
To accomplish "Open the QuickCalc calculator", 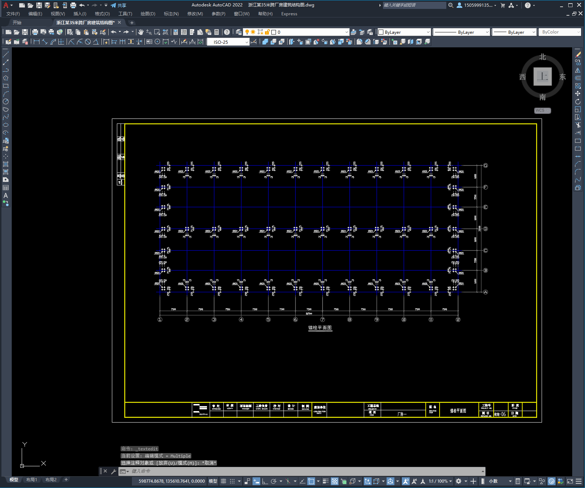I will tap(217, 32).
